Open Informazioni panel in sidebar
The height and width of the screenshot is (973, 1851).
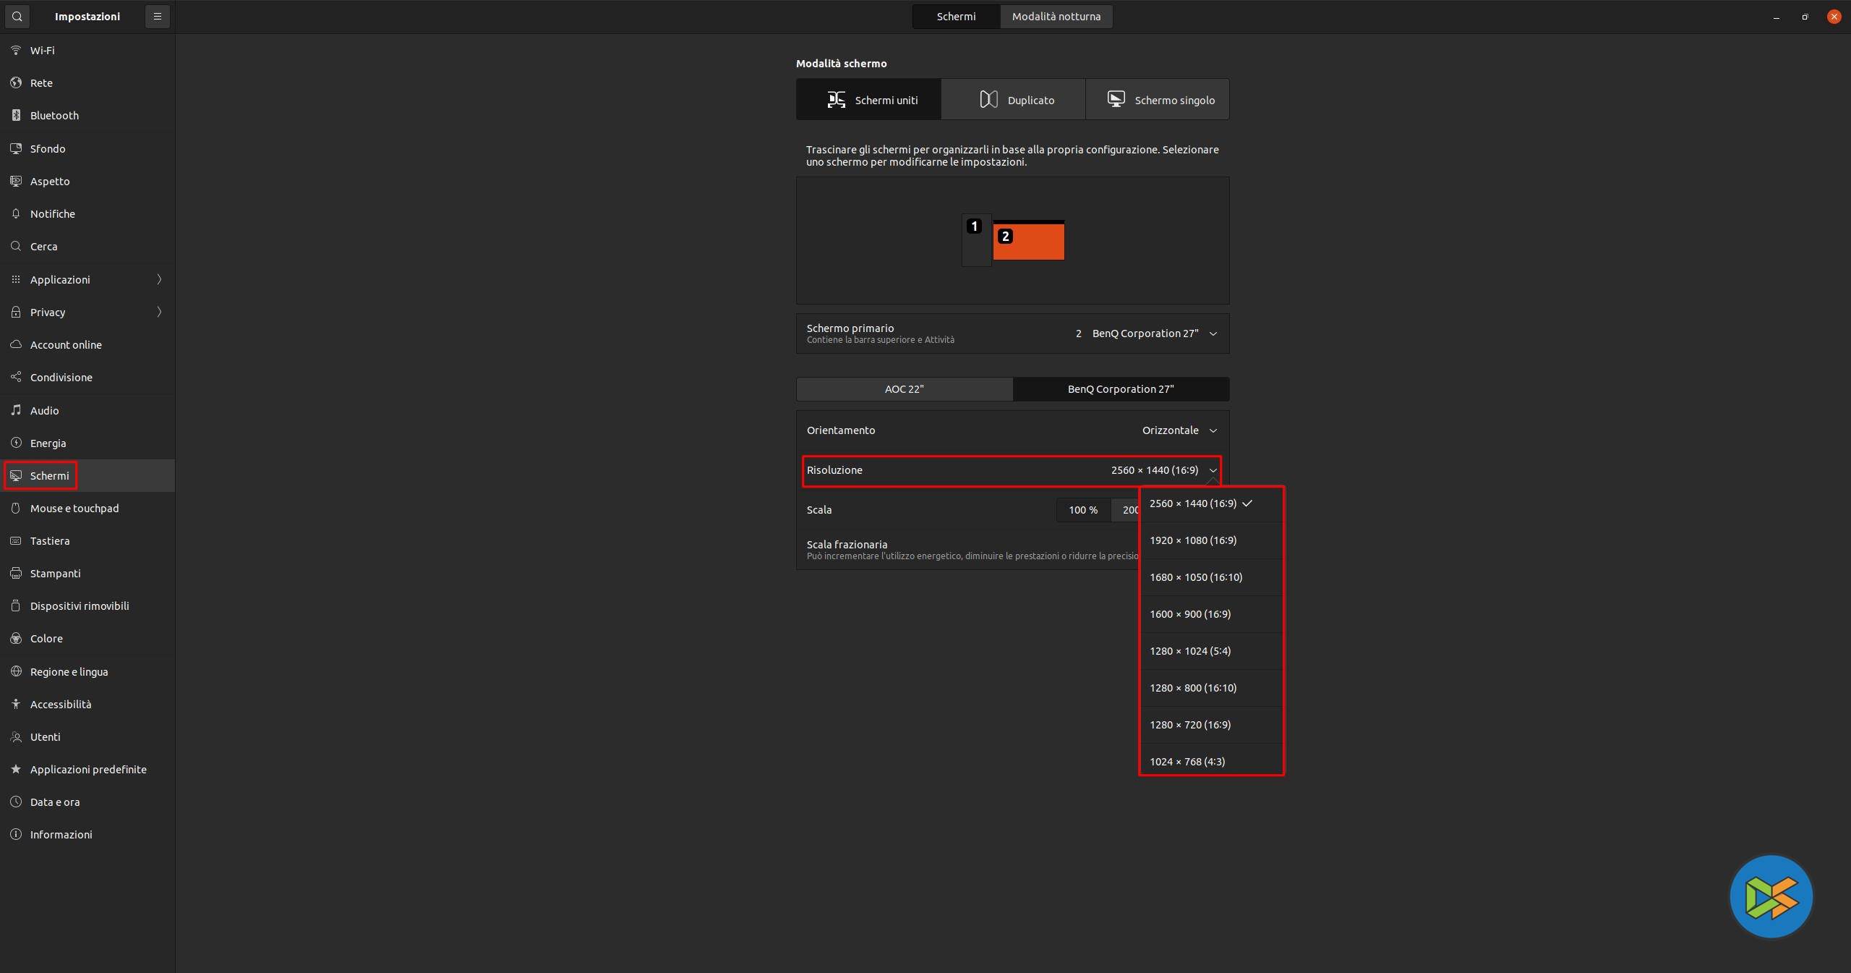(x=61, y=834)
